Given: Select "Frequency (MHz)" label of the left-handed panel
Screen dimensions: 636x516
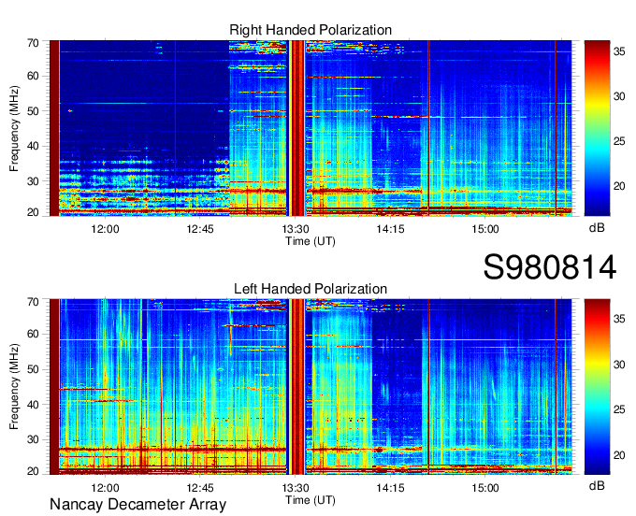Looking at the screenshot, I should (14, 387).
